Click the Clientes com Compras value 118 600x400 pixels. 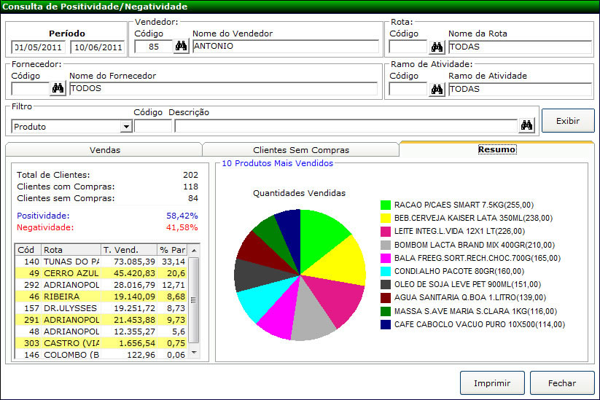(x=190, y=187)
